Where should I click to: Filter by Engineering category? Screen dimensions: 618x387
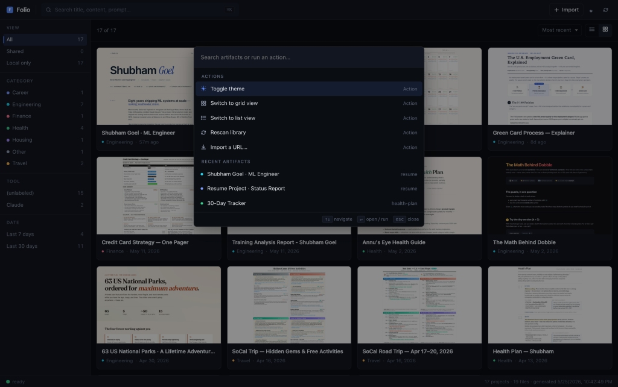[45, 104]
